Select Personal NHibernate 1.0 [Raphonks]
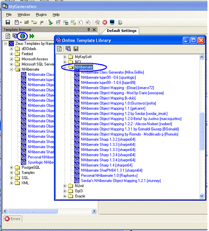This screenshot has height=231, width=209. 109,176
